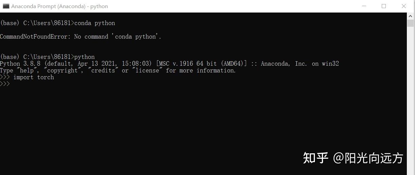Screen dimensions: 415x175
Task: Click the 'conda python' command text
Action: (95, 23)
